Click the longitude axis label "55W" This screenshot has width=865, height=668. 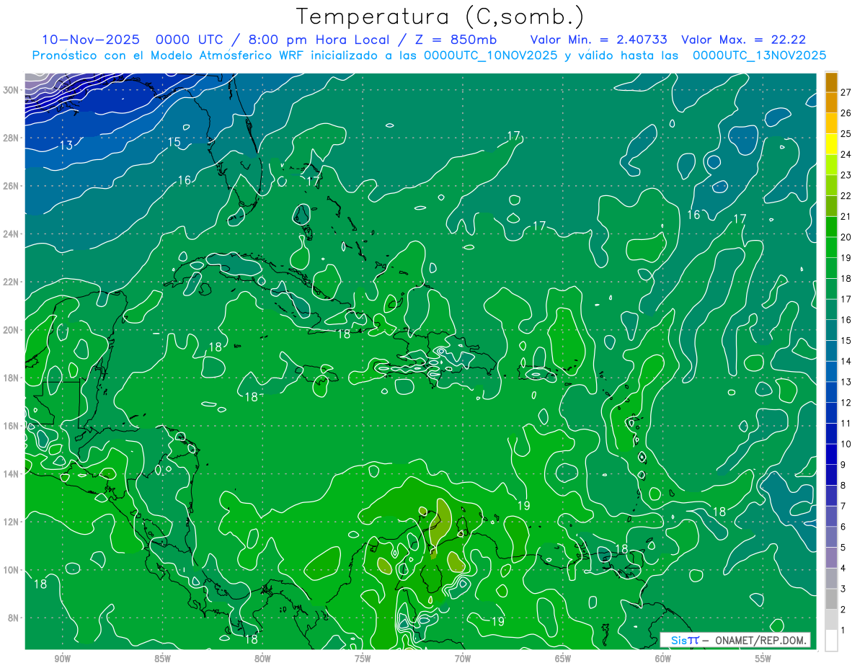pos(763,659)
